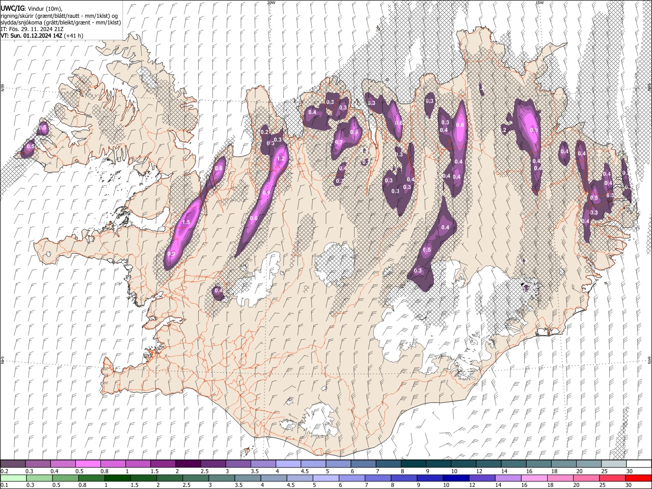Select the 5–6 blue-violet swatch, upper scale

[x=338, y=464]
